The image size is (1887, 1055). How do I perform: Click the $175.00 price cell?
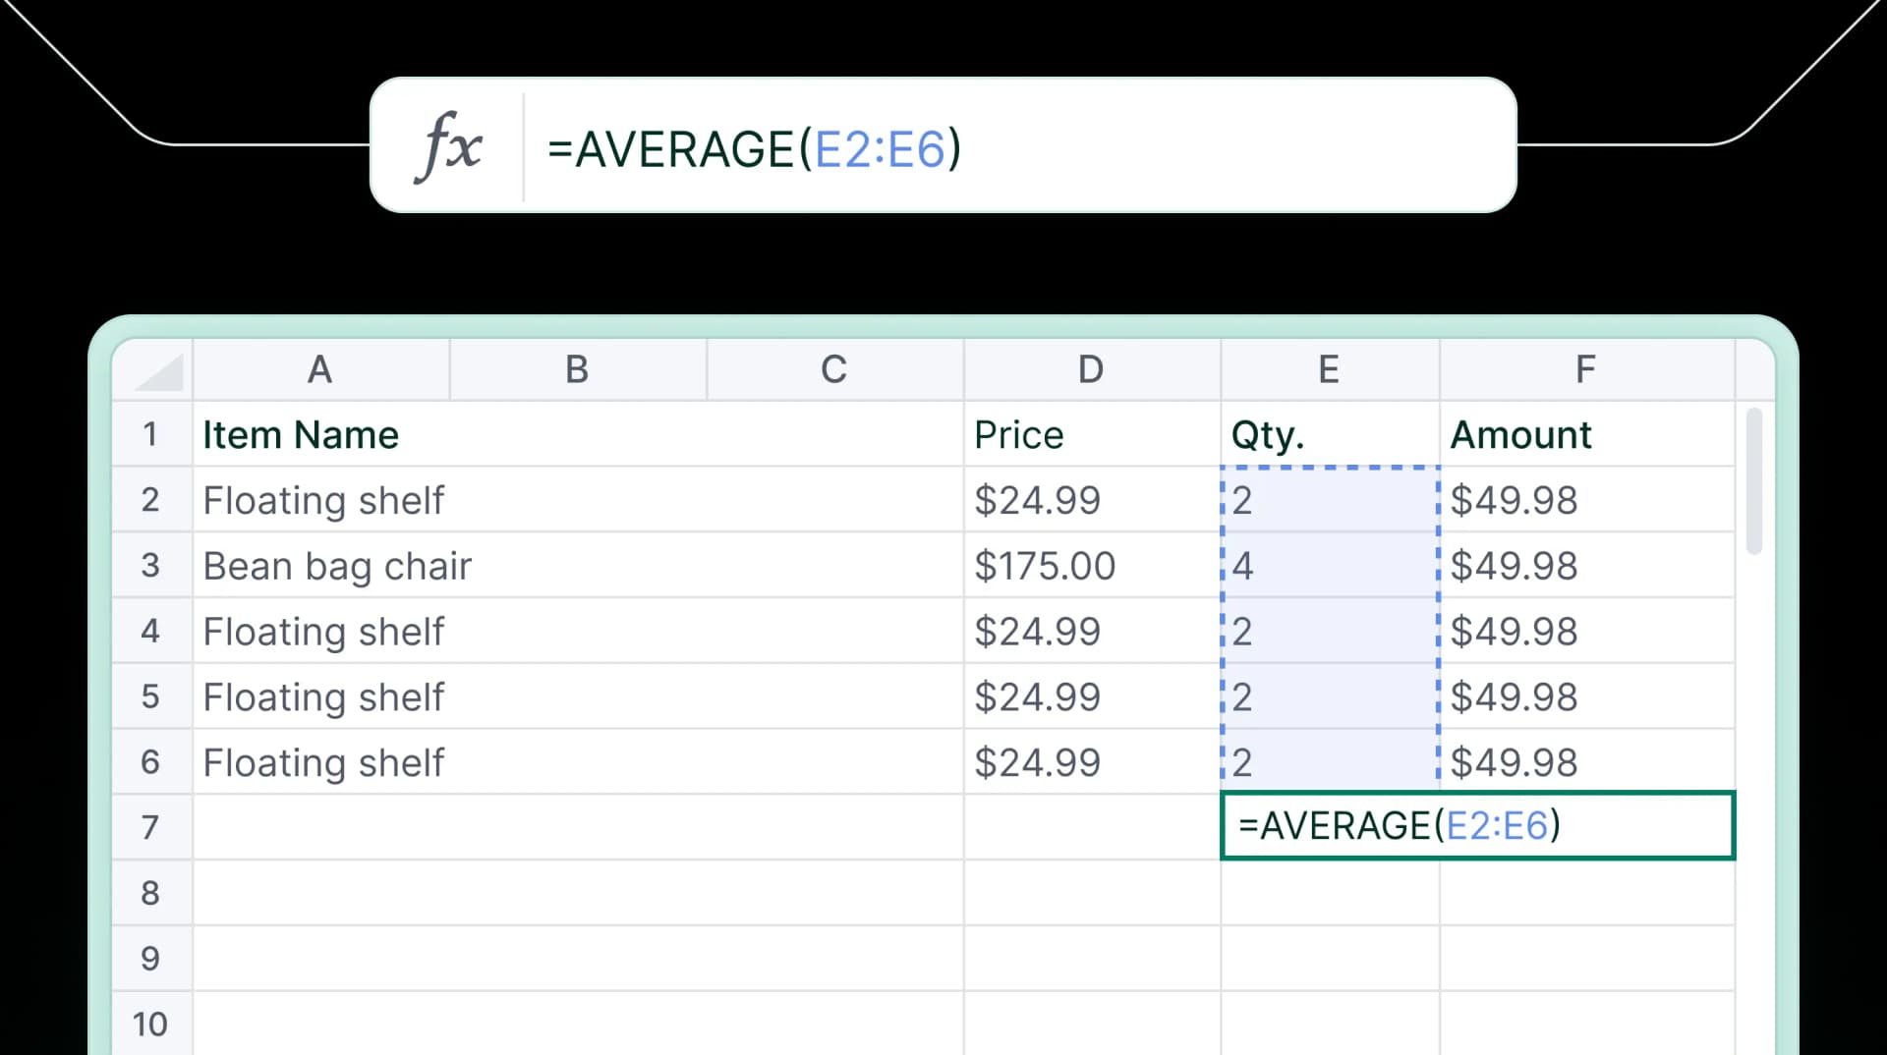1092,566
